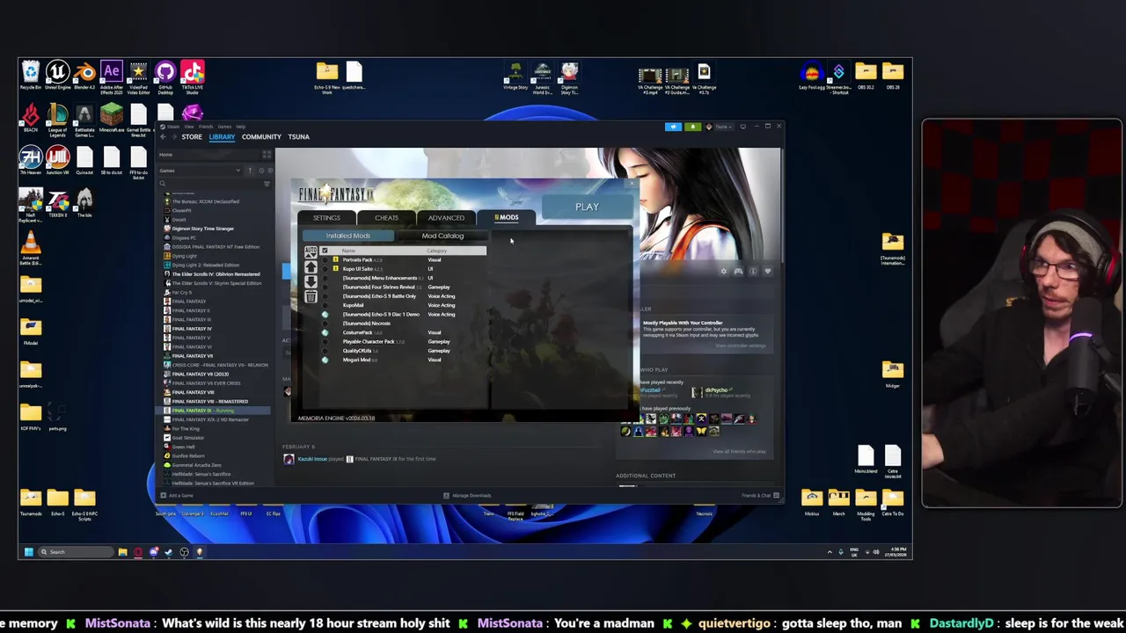Screen dimensions: 1126x633
Task: Disable Echo-S 9 Disc 1 Demo toggle
Action: pos(325,315)
